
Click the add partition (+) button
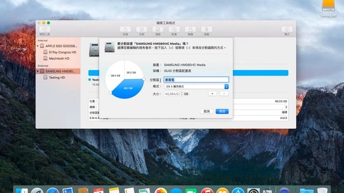(212, 94)
